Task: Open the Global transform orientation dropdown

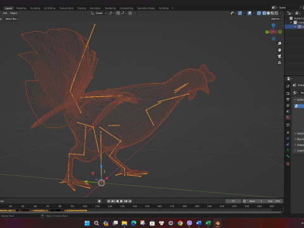Action: 99,13
